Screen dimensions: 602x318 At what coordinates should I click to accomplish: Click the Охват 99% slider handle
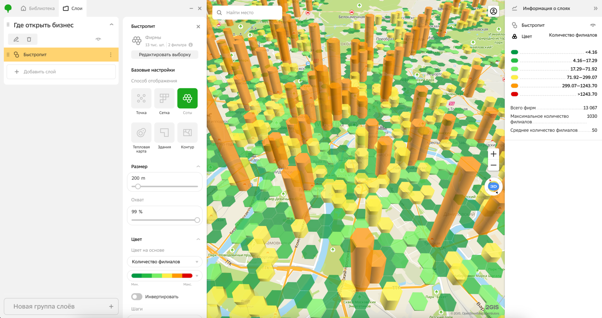(197, 220)
